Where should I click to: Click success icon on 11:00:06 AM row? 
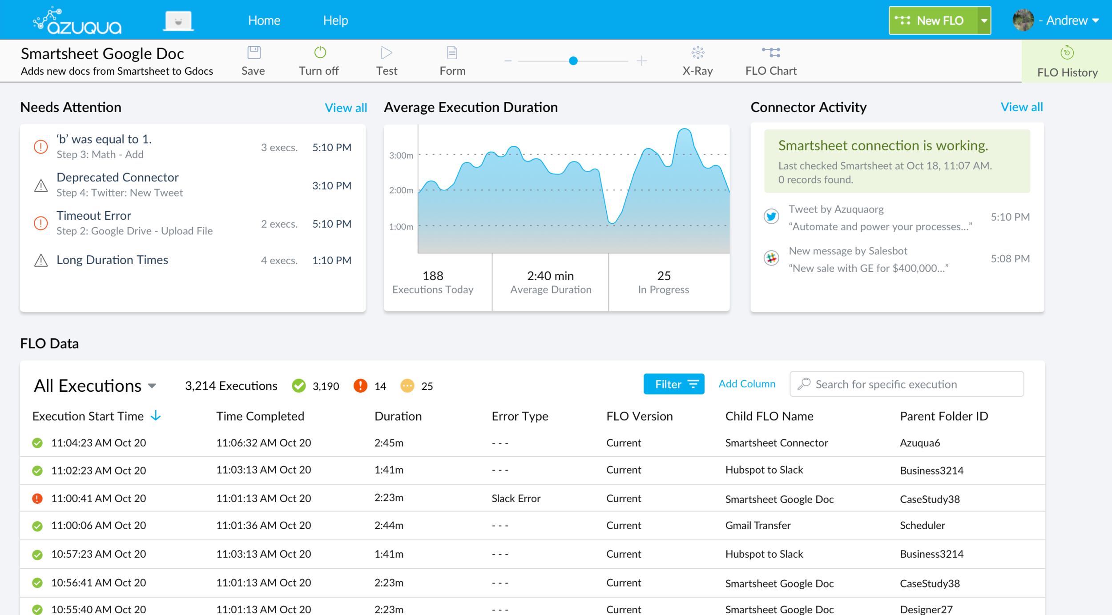pos(37,526)
